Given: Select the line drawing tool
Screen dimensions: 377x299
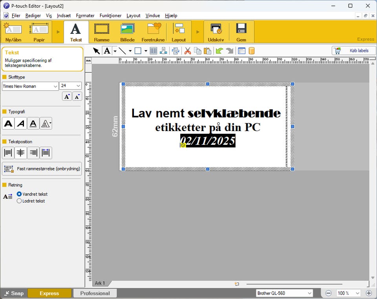Looking at the screenshot, I should click(123, 51).
